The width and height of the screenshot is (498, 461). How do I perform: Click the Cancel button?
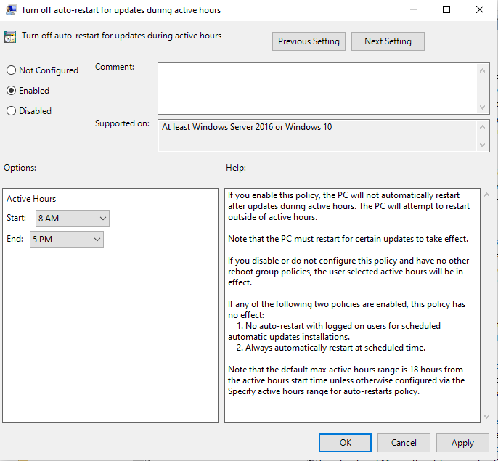click(x=404, y=443)
